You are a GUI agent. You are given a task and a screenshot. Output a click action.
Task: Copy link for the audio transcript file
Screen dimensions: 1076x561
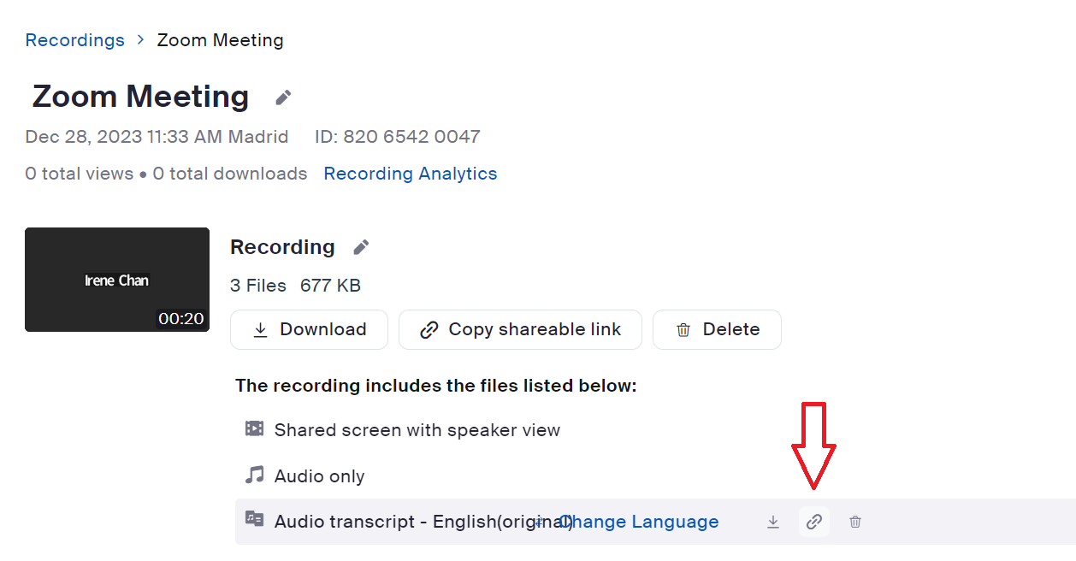[x=814, y=522]
